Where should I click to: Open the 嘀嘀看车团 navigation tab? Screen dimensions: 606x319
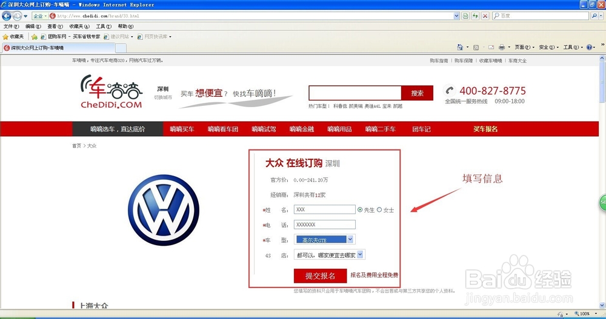(222, 129)
